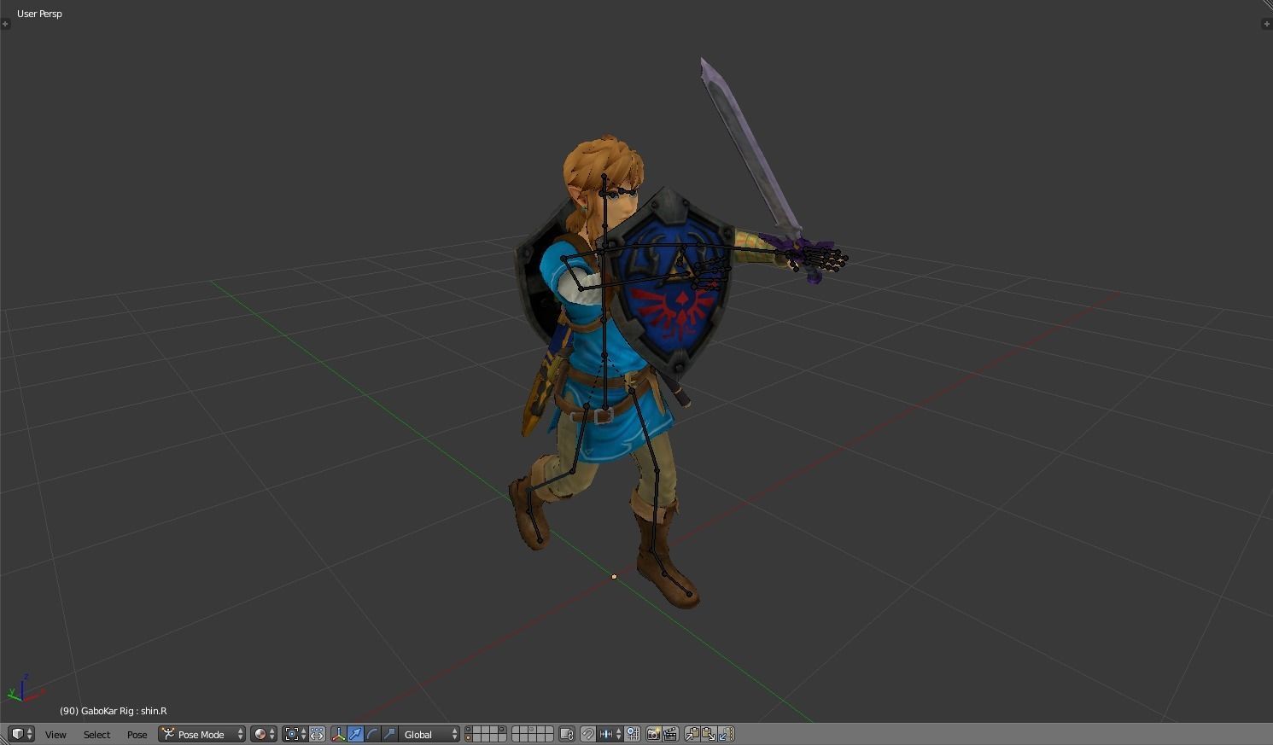The width and height of the screenshot is (1273, 745).
Task: Toggle lock layers to scene
Action: pos(567,734)
